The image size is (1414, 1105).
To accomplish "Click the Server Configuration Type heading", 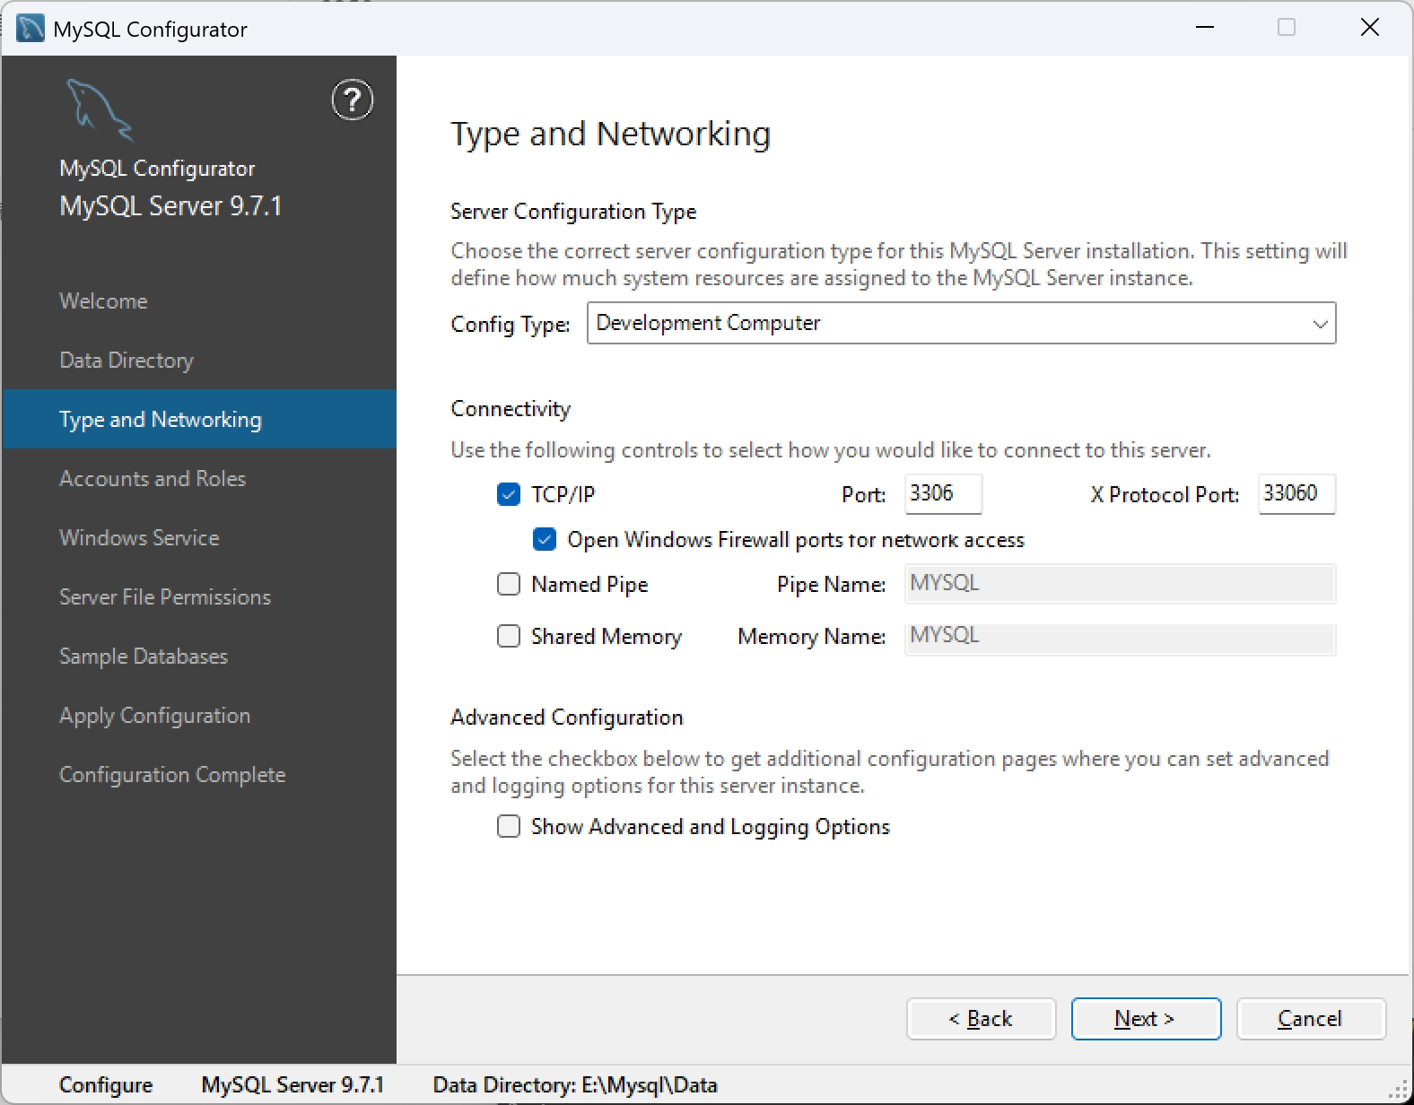I will pyautogui.click(x=573, y=212).
